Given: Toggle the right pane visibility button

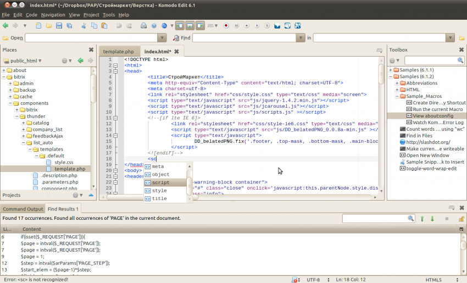Looking at the screenshot, I should click(x=200, y=26).
